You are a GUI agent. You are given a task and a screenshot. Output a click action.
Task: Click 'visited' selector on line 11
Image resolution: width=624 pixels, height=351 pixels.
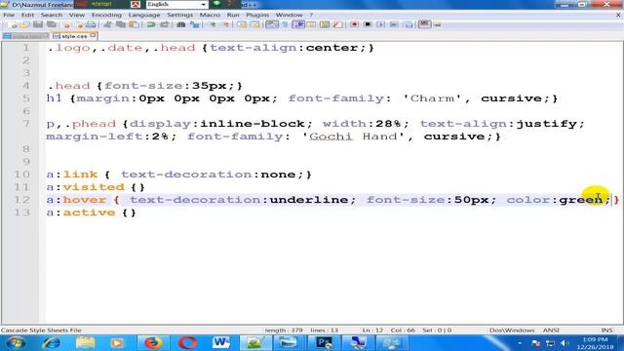coord(94,187)
